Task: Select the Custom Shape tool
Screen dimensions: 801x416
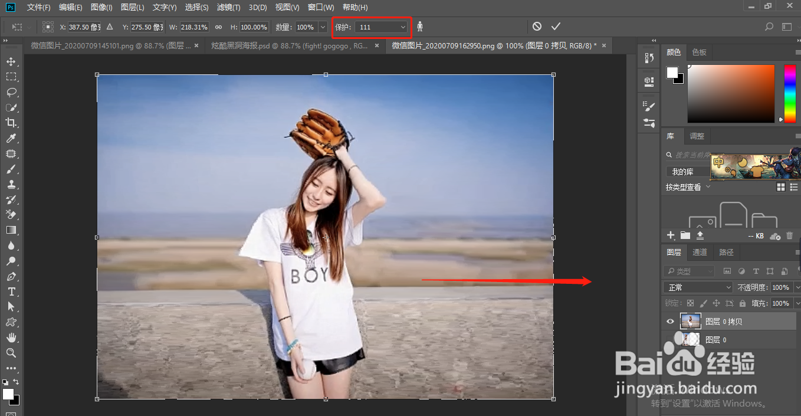Action: 11,322
